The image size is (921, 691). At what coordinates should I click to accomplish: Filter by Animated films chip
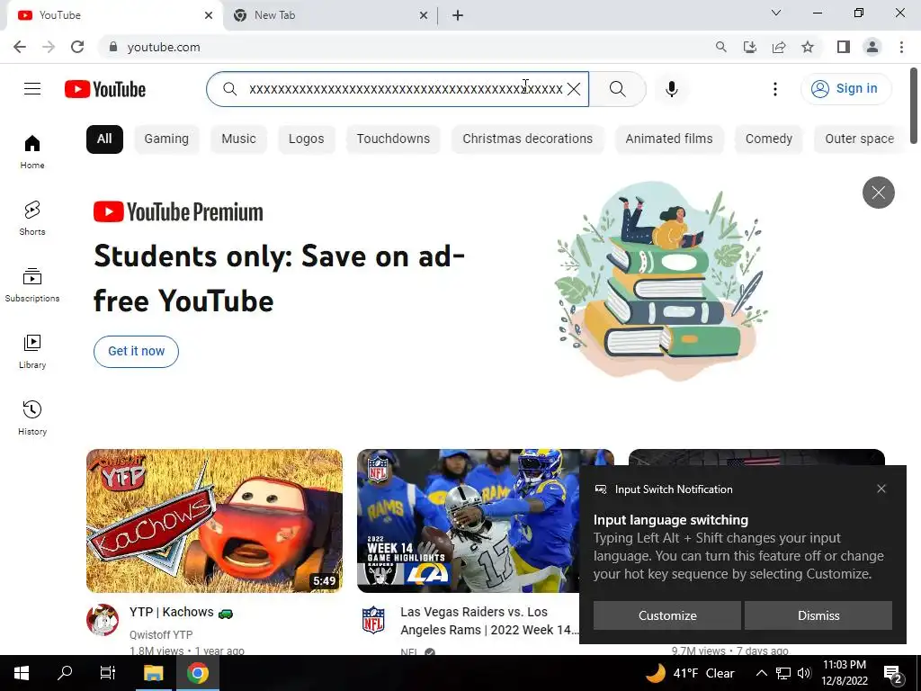669,139
